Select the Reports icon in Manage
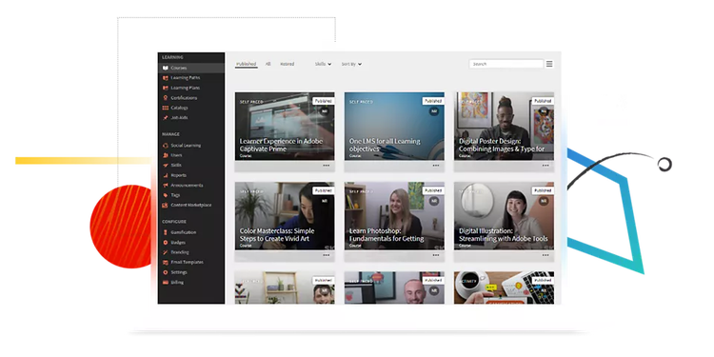The width and height of the screenshot is (714, 357). pyautogui.click(x=166, y=175)
